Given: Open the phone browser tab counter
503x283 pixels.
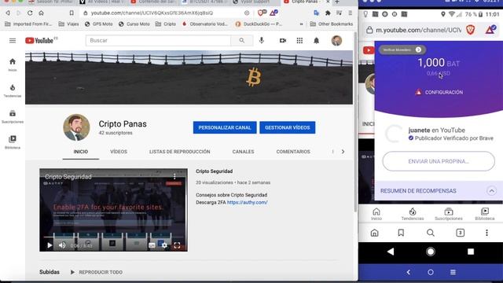Looking at the screenshot, I should pyautogui.click(x=460, y=233).
